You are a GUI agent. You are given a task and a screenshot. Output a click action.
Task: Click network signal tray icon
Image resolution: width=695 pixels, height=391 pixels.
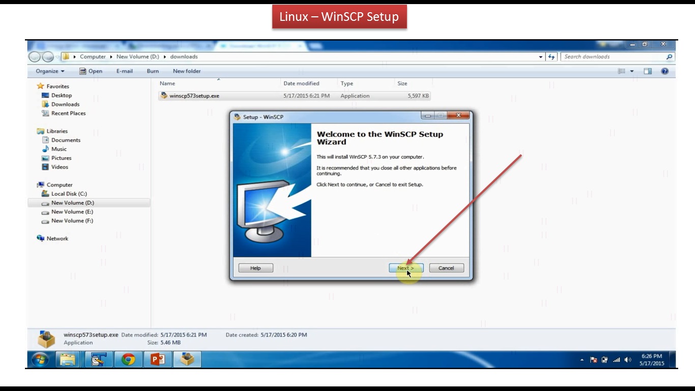tap(617, 360)
